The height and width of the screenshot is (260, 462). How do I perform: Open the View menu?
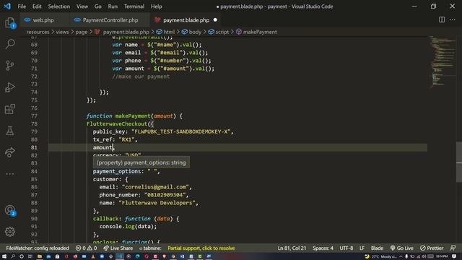coord(82,6)
